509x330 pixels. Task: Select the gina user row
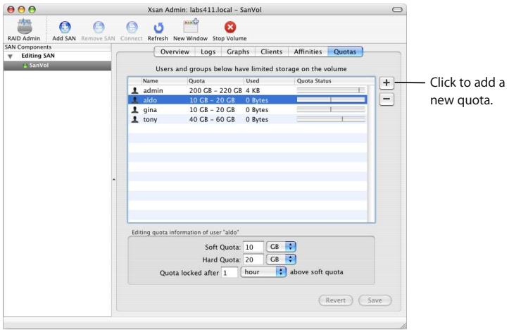click(x=248, y=109)
